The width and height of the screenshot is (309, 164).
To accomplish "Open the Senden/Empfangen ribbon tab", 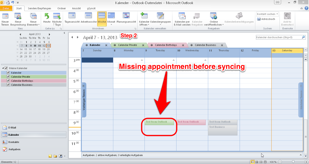I will point(39,8).
